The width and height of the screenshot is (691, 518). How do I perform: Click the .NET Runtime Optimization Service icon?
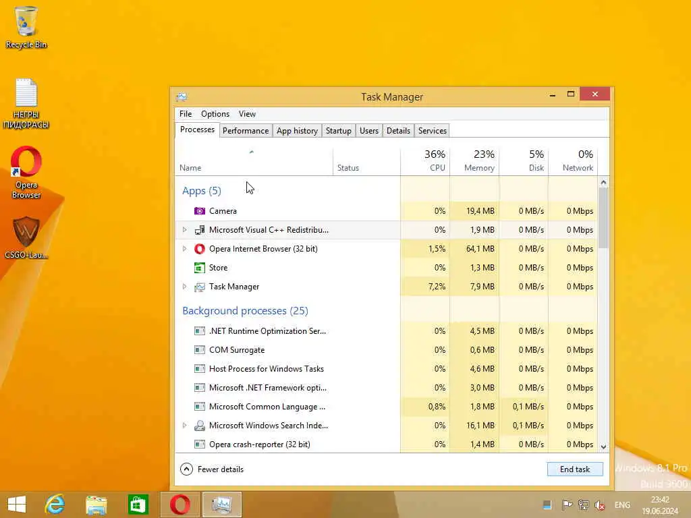coord(200,330)
